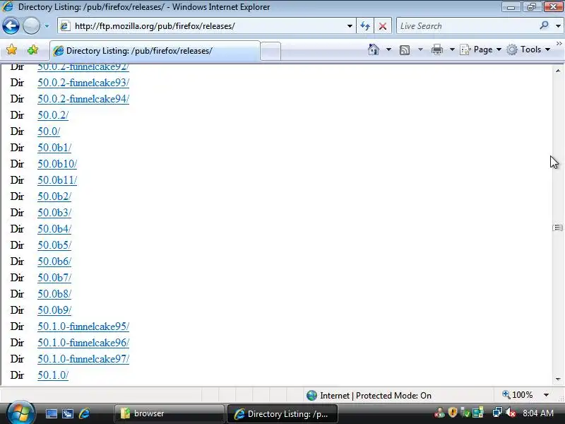Open the 50.0b1/ directory link
The height and width of the screenshot is (424, 565).
[x=54, y=148]
